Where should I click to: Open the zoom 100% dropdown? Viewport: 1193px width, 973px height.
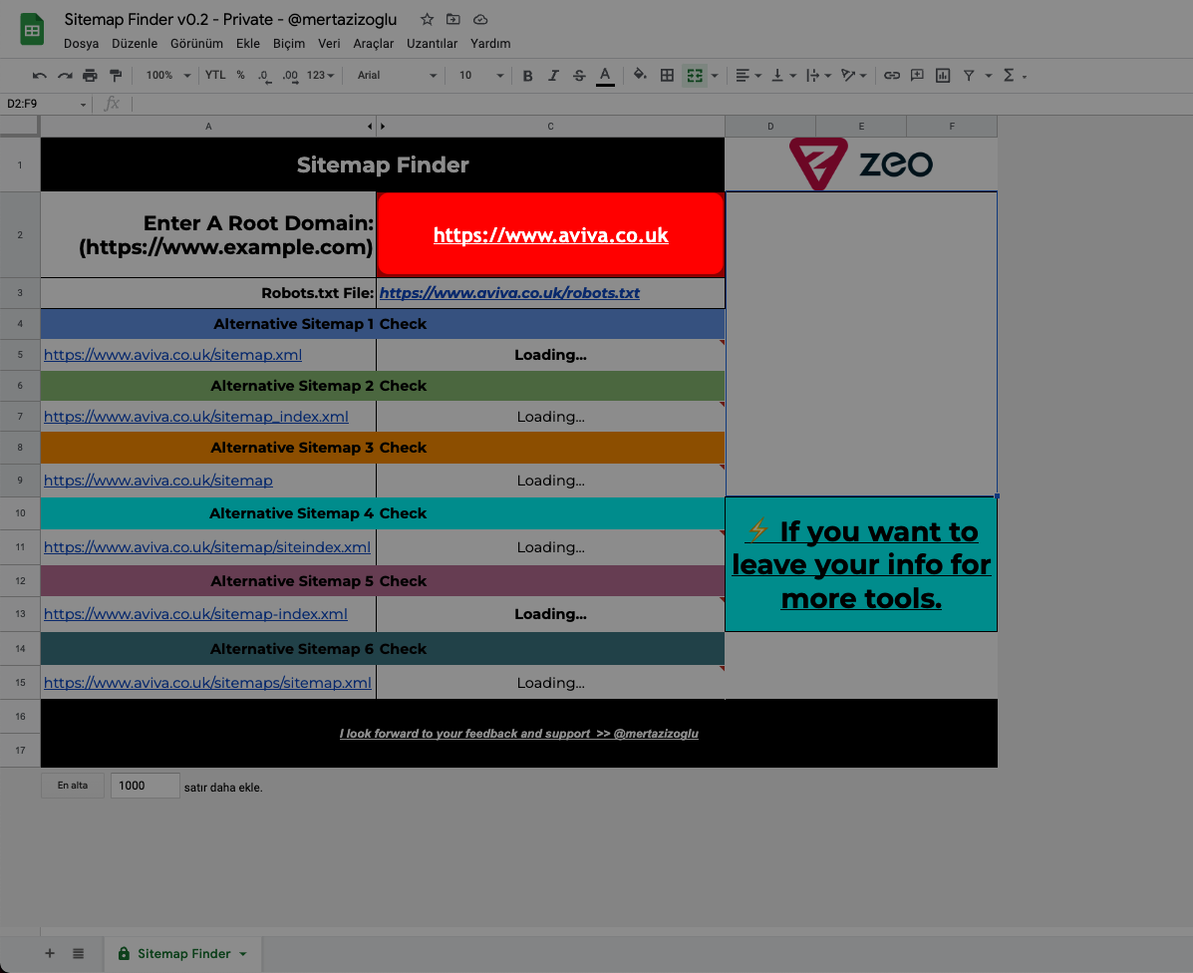point(168,76)
